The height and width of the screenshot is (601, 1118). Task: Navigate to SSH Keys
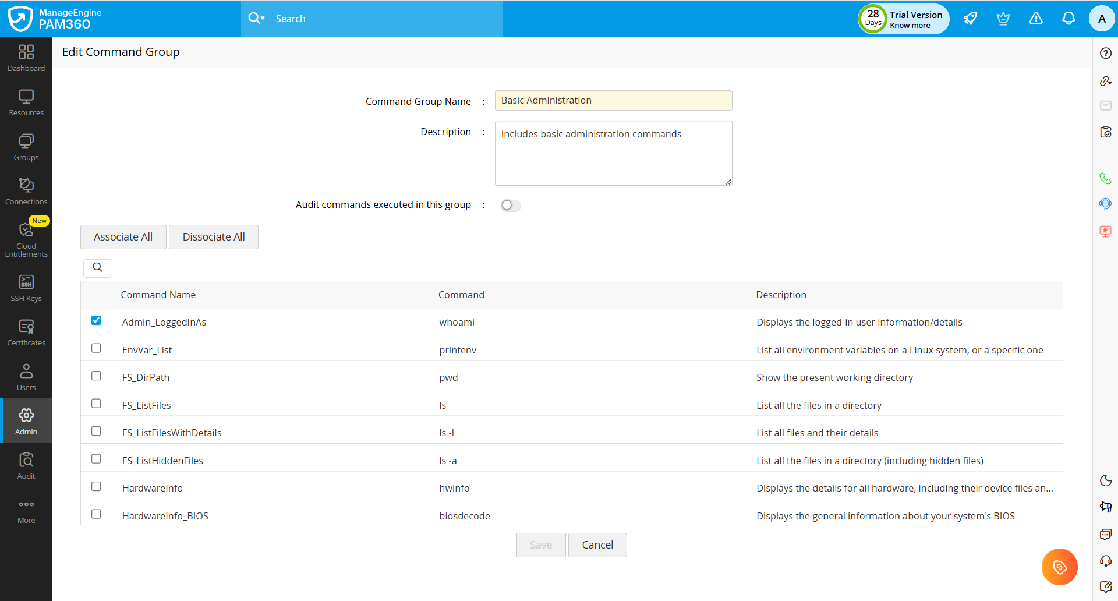point(26,289)
